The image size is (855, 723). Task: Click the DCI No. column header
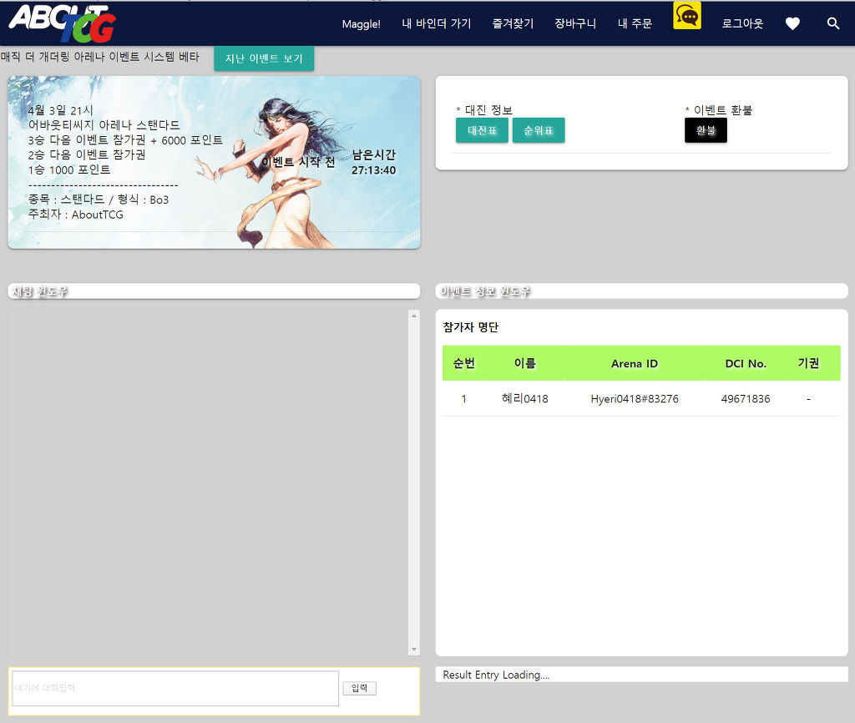[746, 363]
